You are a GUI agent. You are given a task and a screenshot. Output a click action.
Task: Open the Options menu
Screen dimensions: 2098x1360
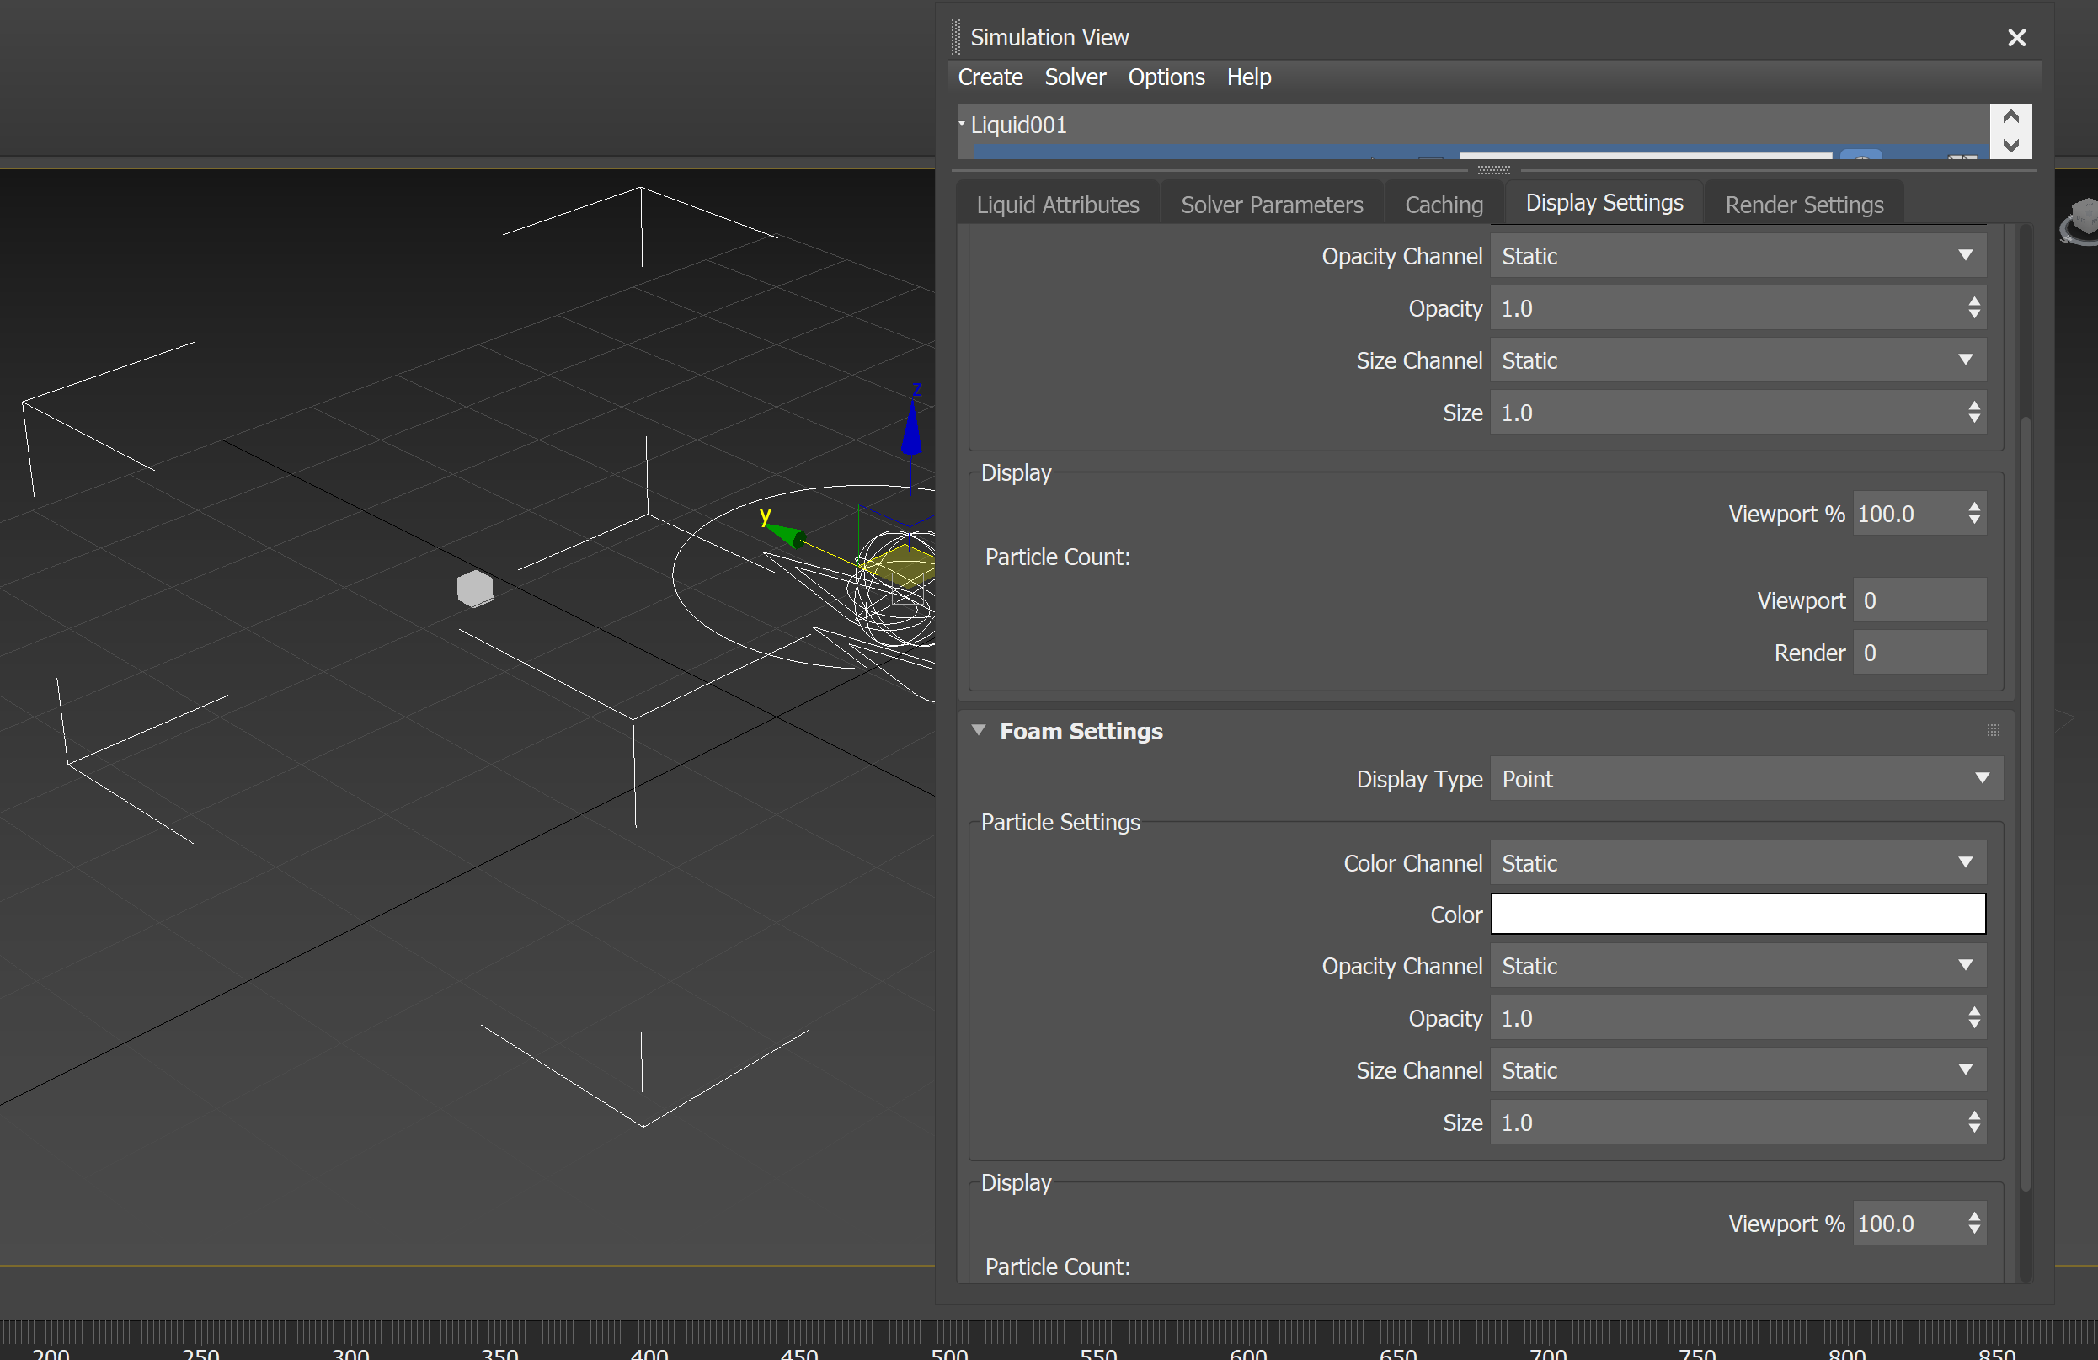pos(1166,77)
